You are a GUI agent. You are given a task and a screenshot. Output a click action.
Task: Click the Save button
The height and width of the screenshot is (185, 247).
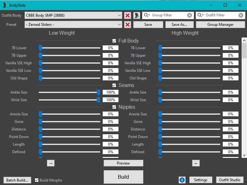(148, 25)
